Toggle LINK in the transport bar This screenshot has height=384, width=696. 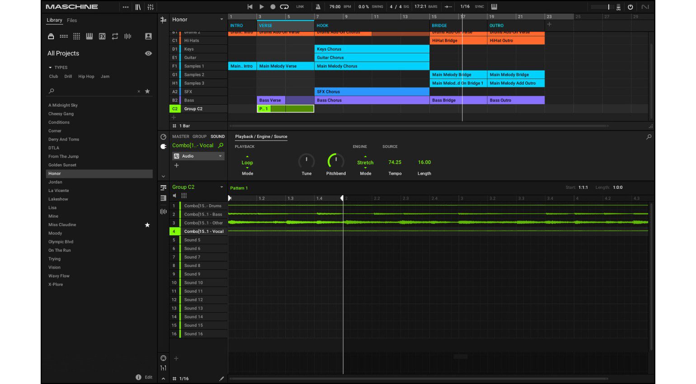[301, 6]
